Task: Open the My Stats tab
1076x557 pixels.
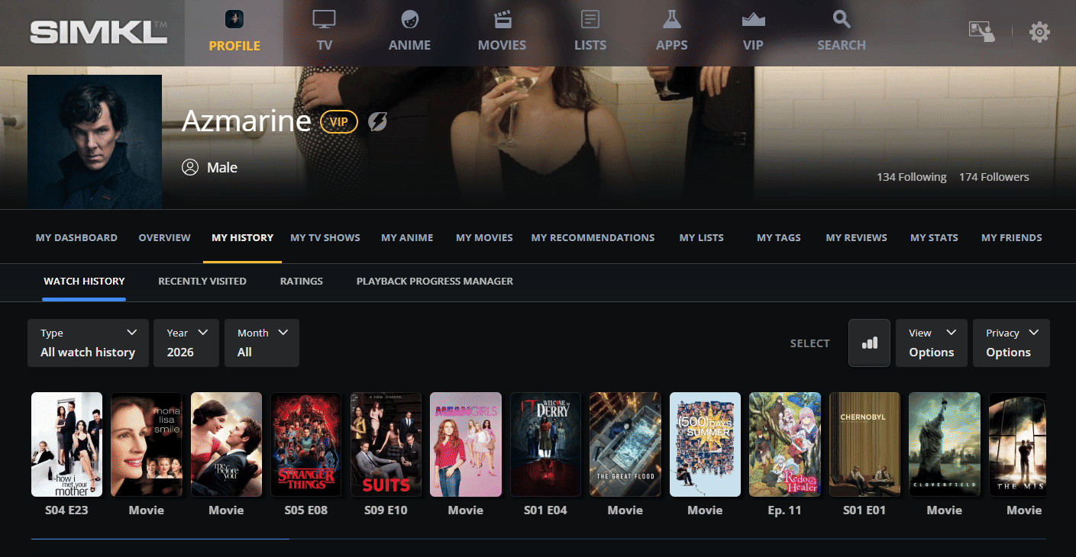Action: (x=933, y=237)
